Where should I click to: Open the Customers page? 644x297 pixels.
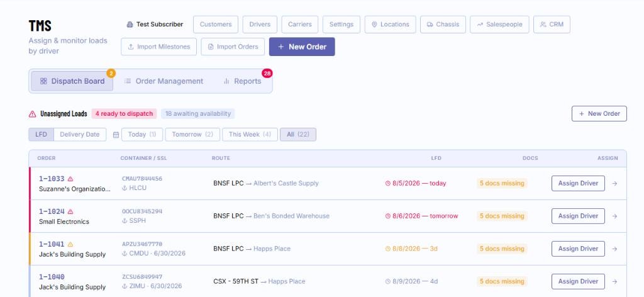point(216,25)
